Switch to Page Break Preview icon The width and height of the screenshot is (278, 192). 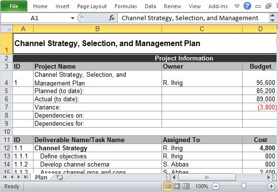pos(186,186)
